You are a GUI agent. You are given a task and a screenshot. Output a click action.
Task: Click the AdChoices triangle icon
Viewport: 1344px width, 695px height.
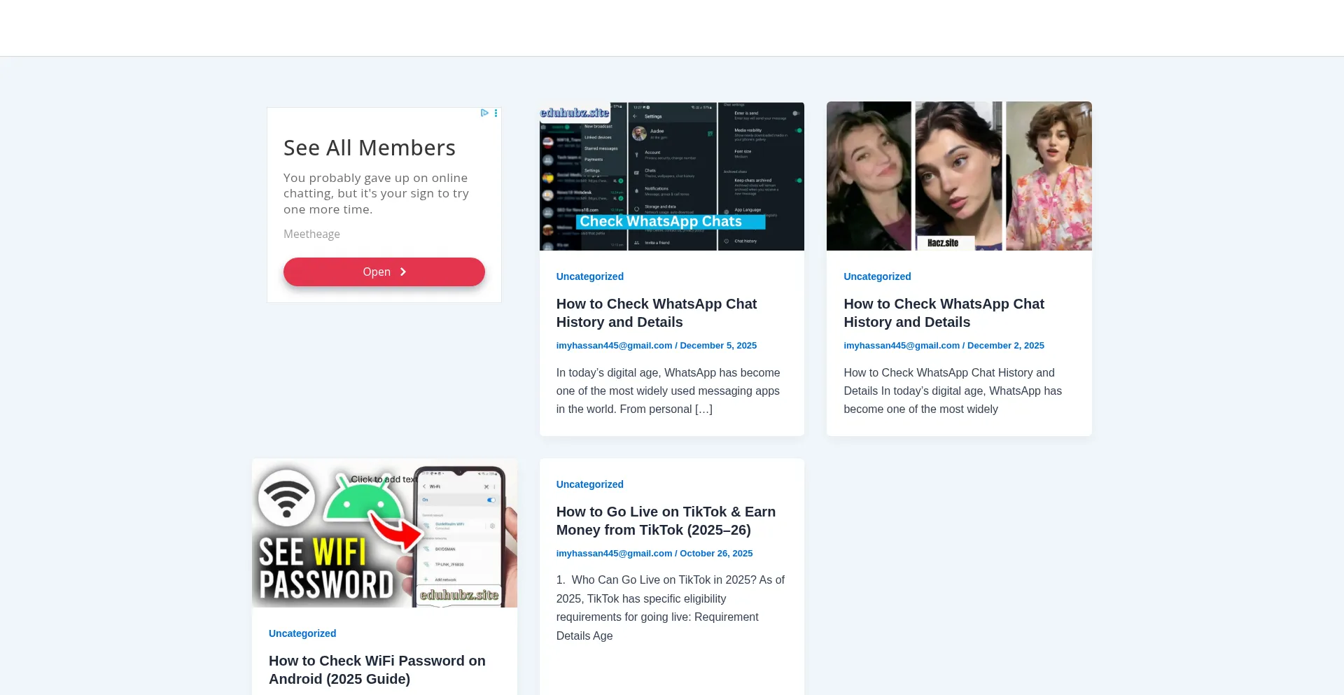pyautogui.click(x=484, y=113)
